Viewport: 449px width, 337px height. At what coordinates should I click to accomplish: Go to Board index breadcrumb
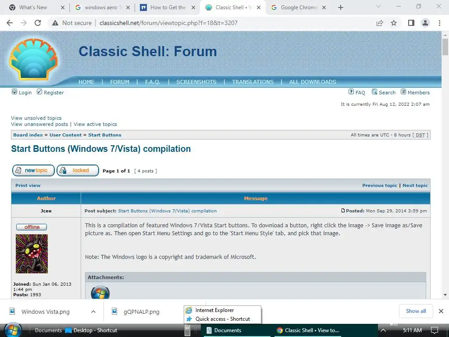click(28, 135)
